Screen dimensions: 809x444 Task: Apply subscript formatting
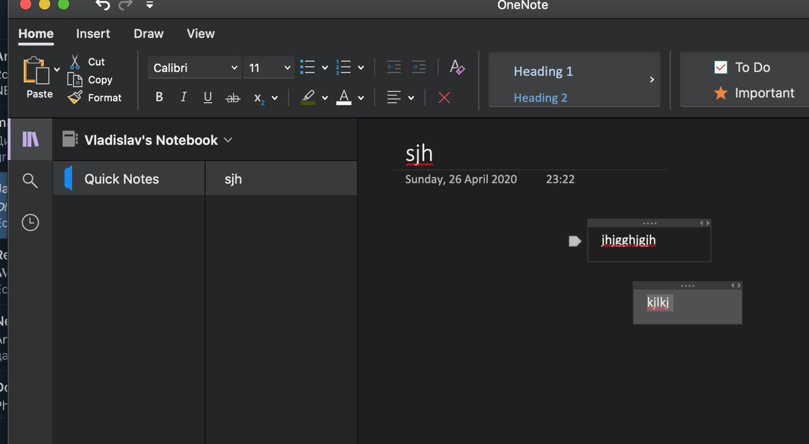(x=259, y=98)
